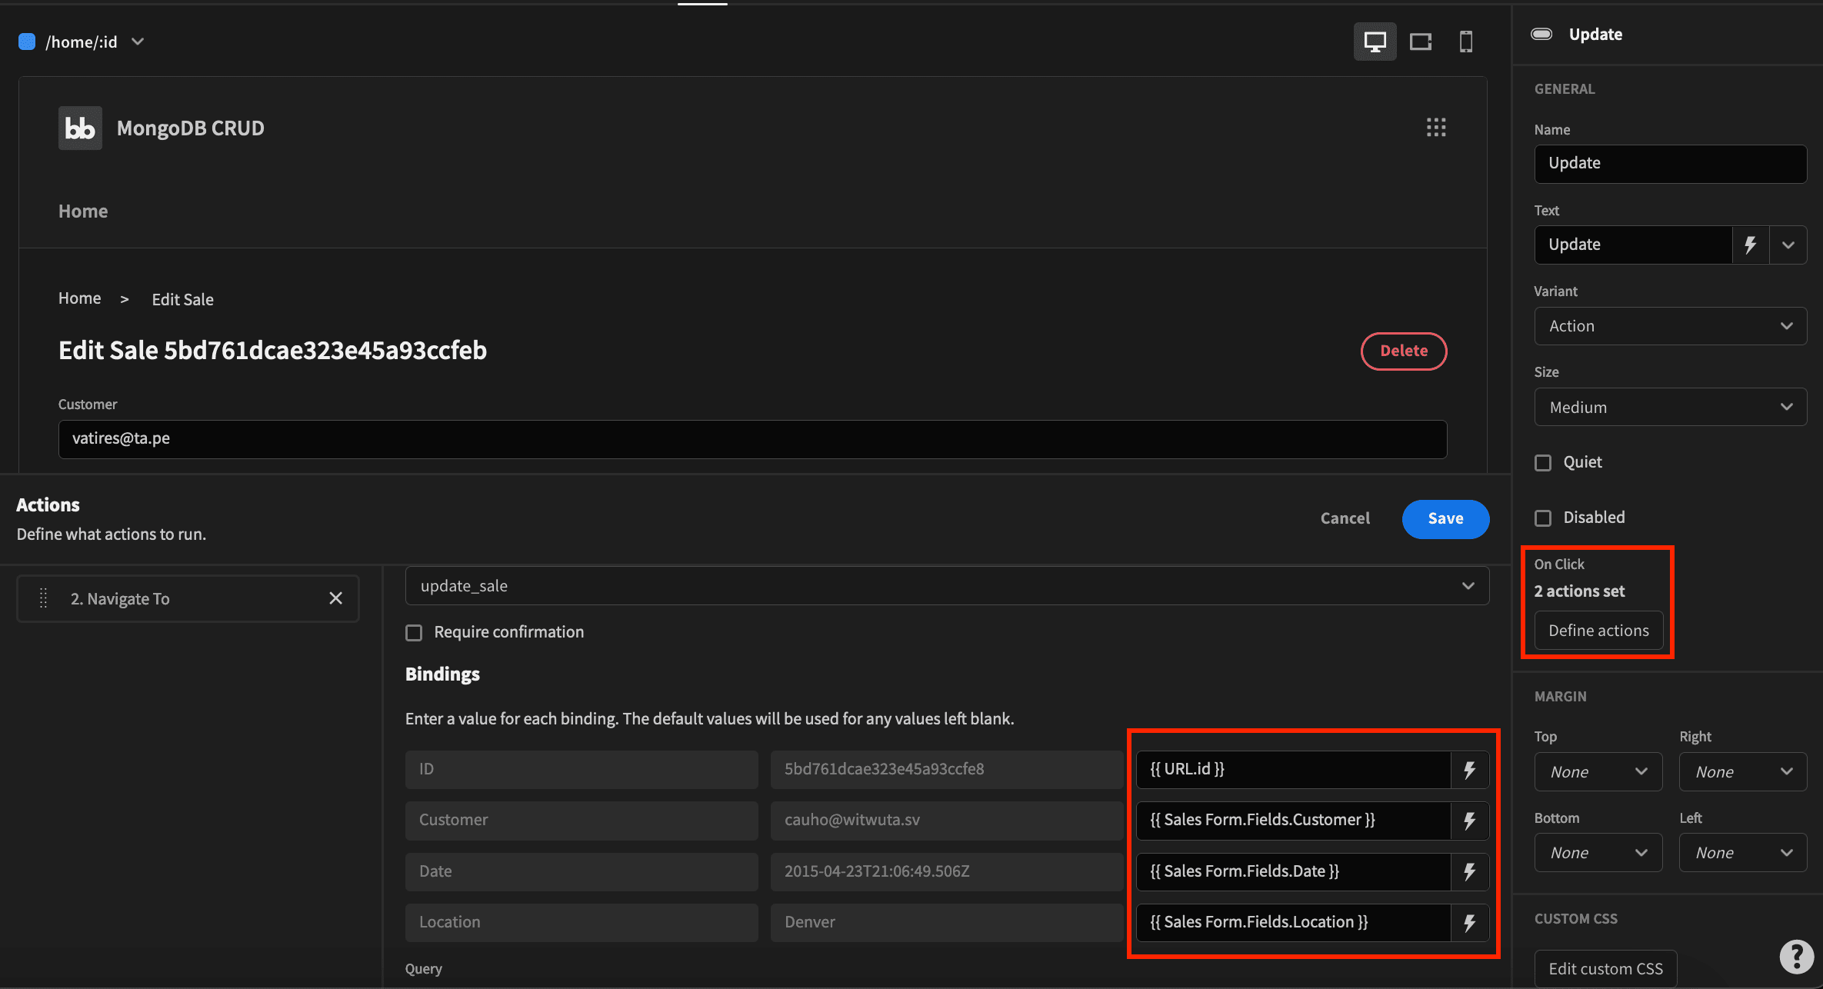Click the red Delete button

pyautogui.click(x=1404, y=351)
